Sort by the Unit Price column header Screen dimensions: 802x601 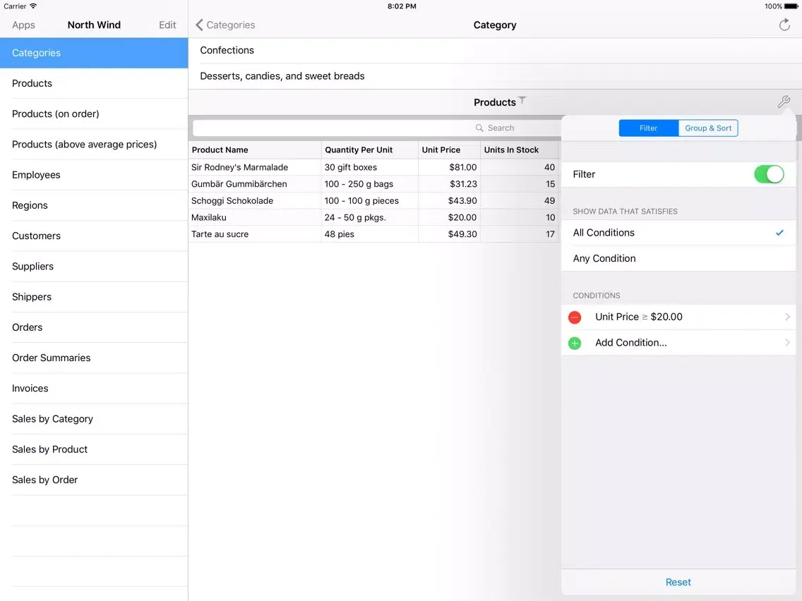pyautogui.click(x=449, y=150)
